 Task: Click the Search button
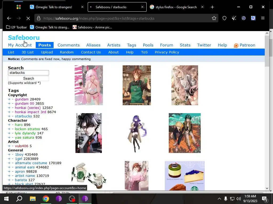[x=29, y=78]
